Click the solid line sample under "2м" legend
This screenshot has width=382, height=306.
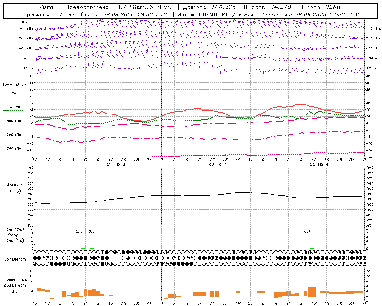tap(14, 97)
